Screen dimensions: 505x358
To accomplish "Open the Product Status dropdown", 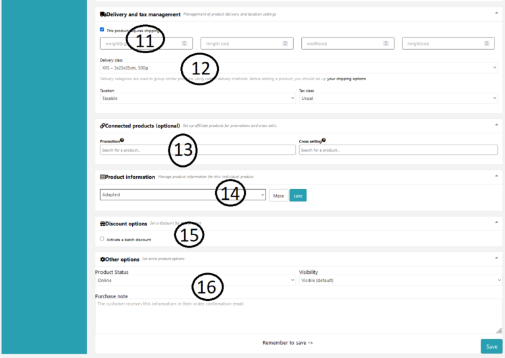I will (195, 280).
